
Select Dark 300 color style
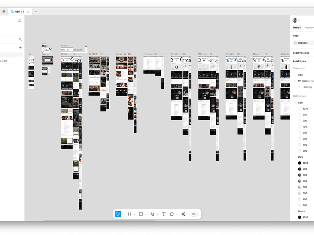click(x=302, y=205)
